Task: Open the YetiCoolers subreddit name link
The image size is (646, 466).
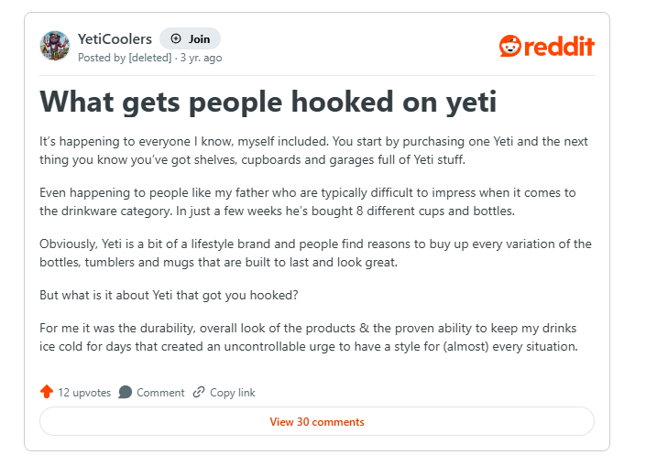Action: pyautogui.click(x=115, y=39)
